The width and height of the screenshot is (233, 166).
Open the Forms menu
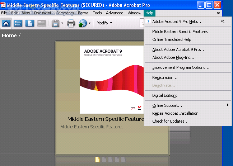pyautogui.click(x=83, y=13)
